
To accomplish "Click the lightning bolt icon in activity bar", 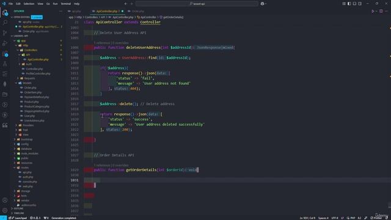I will [5, 115].
